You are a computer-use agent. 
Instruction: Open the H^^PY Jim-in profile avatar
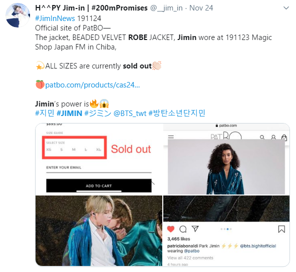click(x=18, y=15)
